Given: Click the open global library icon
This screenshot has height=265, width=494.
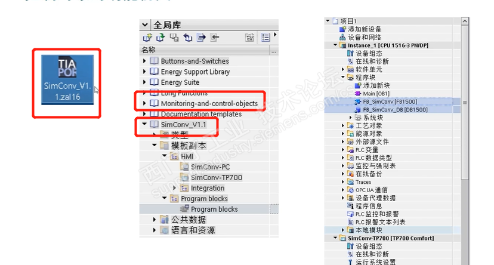Looking at the screenshot, I should pyautogui.click(x=160, y=38).
